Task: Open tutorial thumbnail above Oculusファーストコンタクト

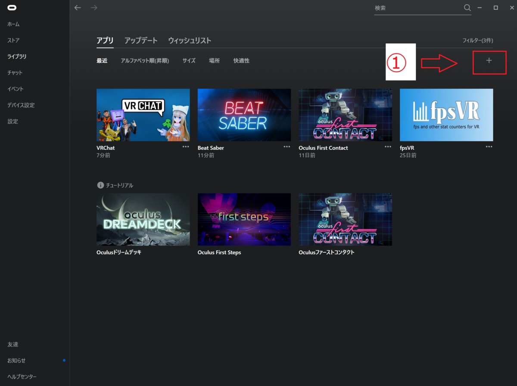Action: click(x=345, y=219)
